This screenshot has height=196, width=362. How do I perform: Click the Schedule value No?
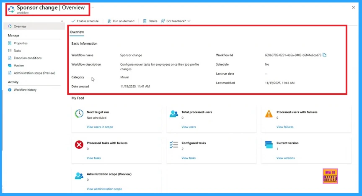pyautogui.click(x=267, y=64)
